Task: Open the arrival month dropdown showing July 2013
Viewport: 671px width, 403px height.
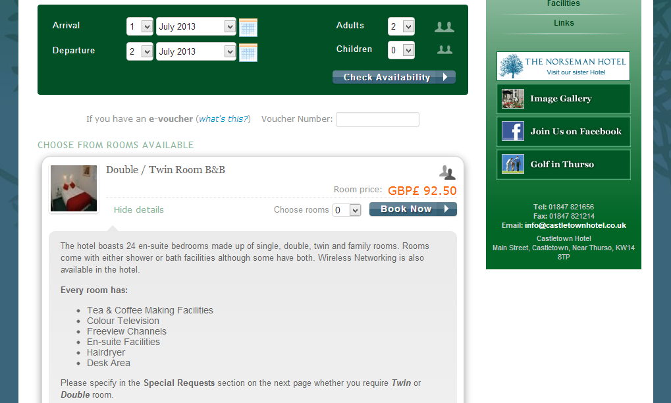Action: point(196,26)
